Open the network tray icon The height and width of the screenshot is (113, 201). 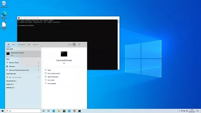(184, 111)
